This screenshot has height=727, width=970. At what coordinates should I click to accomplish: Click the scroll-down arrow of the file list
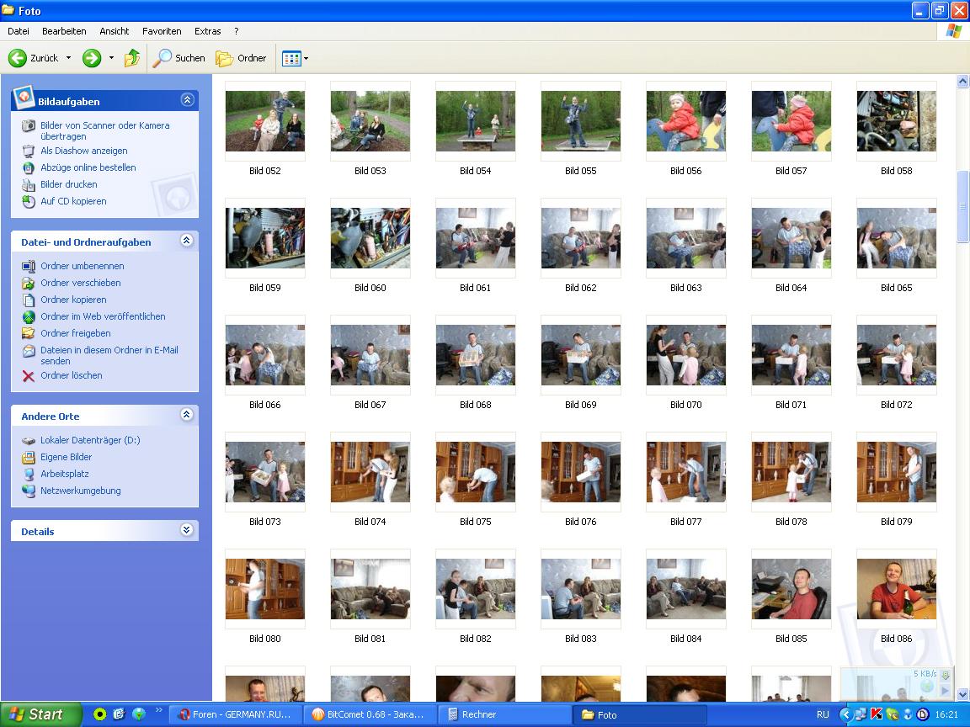click(962, 695)
